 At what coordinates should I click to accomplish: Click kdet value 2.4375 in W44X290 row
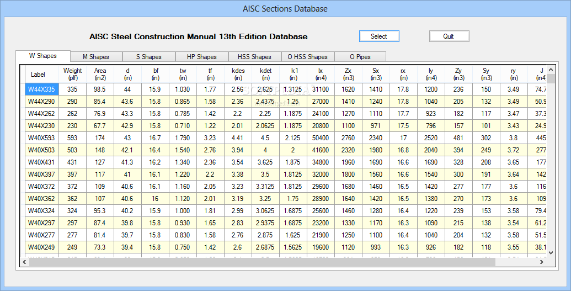click(x=266, y=102)
